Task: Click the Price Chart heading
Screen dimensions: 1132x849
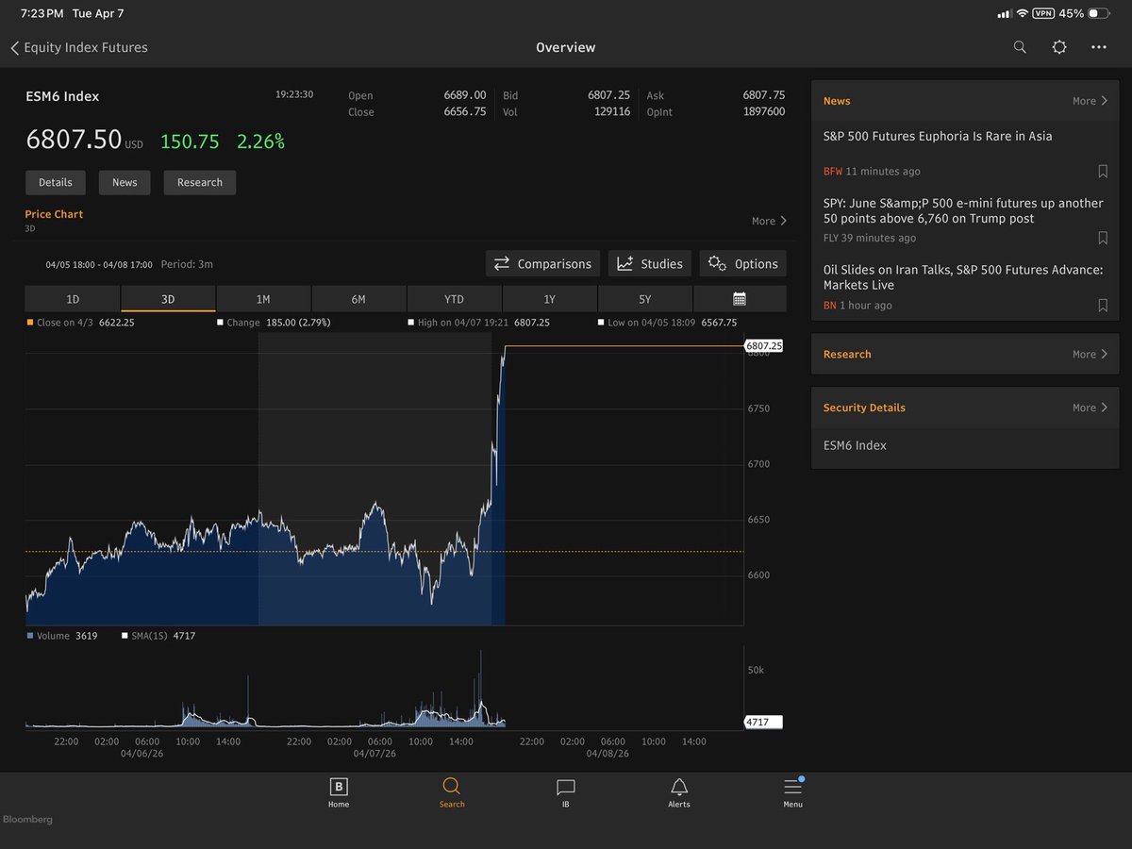Action: 54,214
